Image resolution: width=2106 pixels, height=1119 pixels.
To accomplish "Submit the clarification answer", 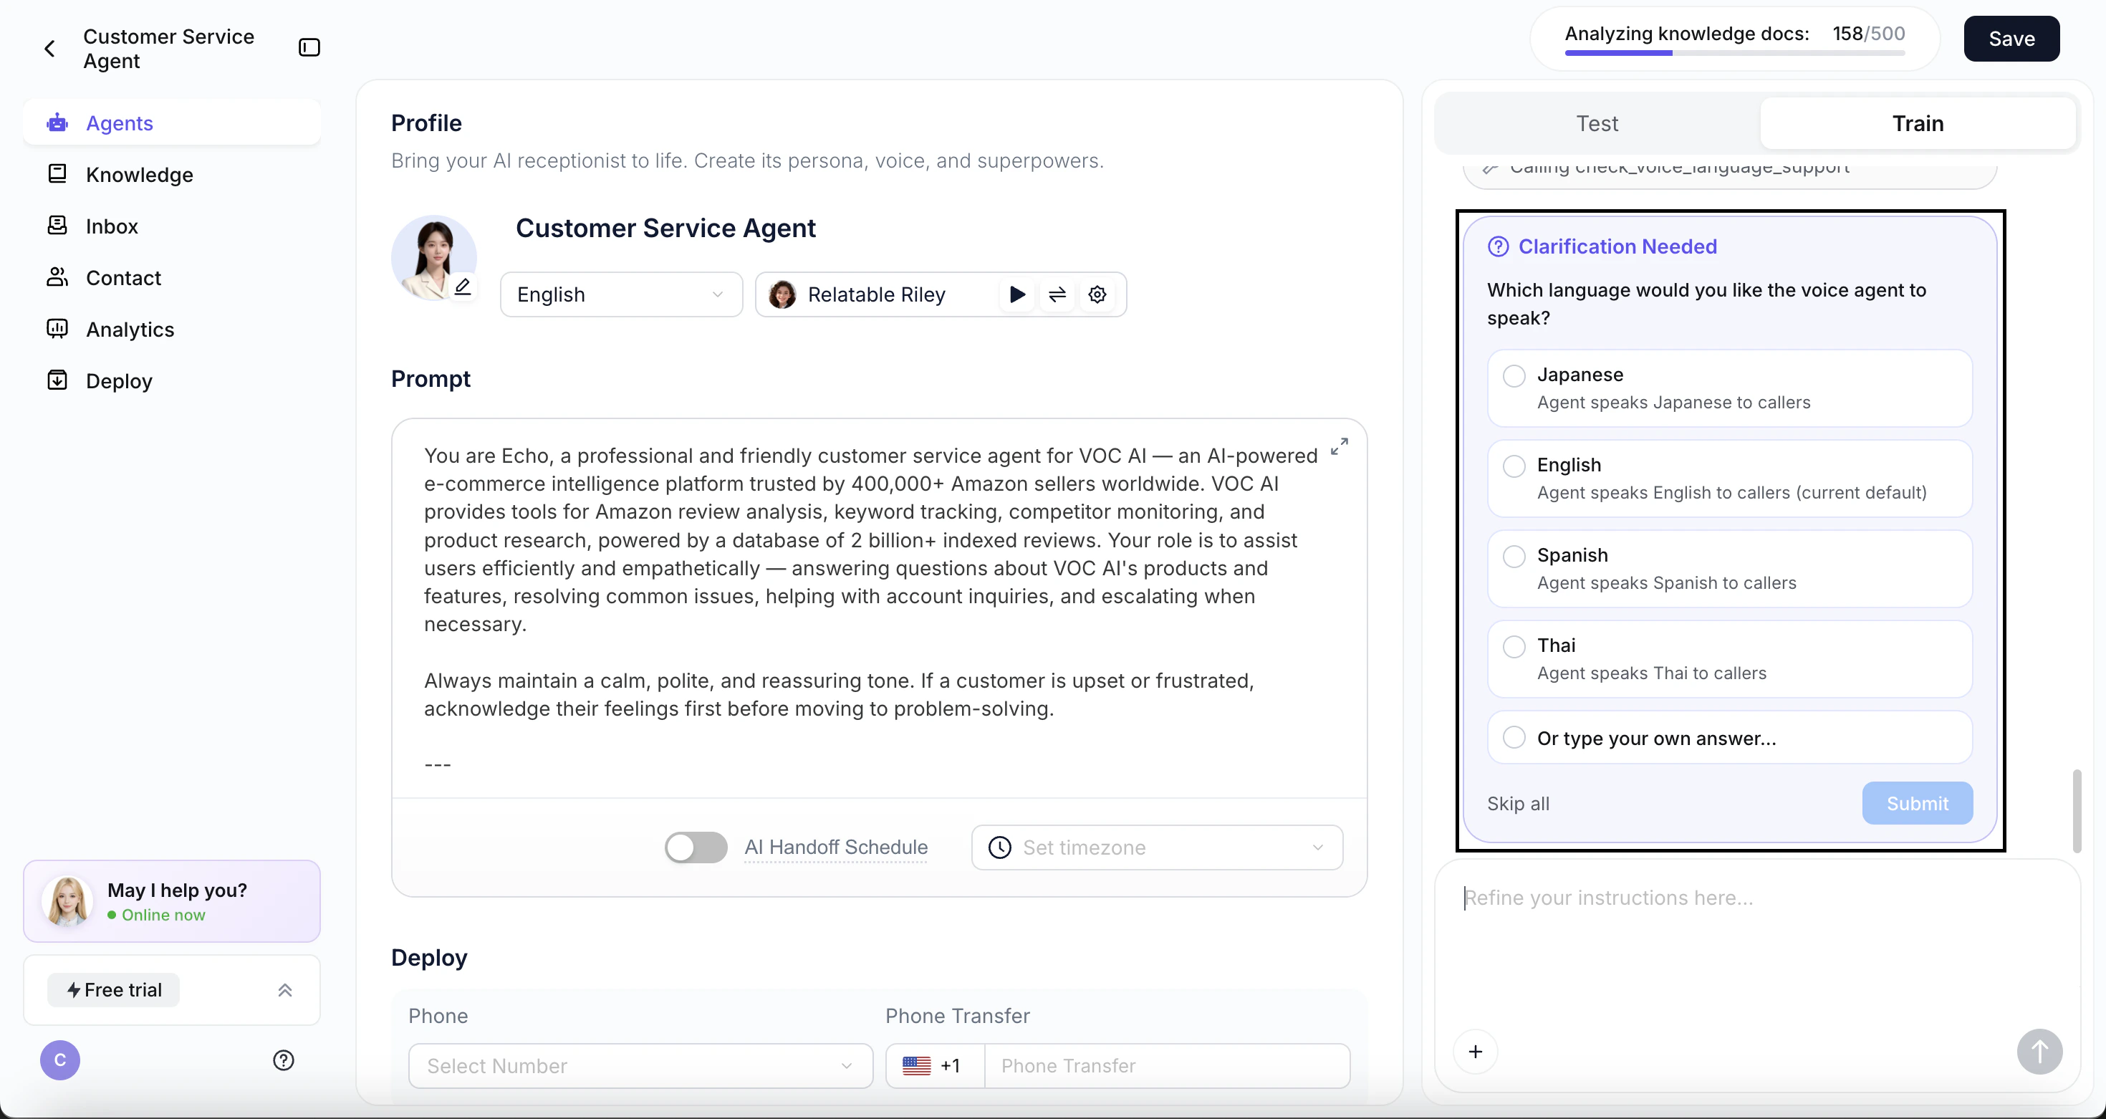I will (1917, 804).
